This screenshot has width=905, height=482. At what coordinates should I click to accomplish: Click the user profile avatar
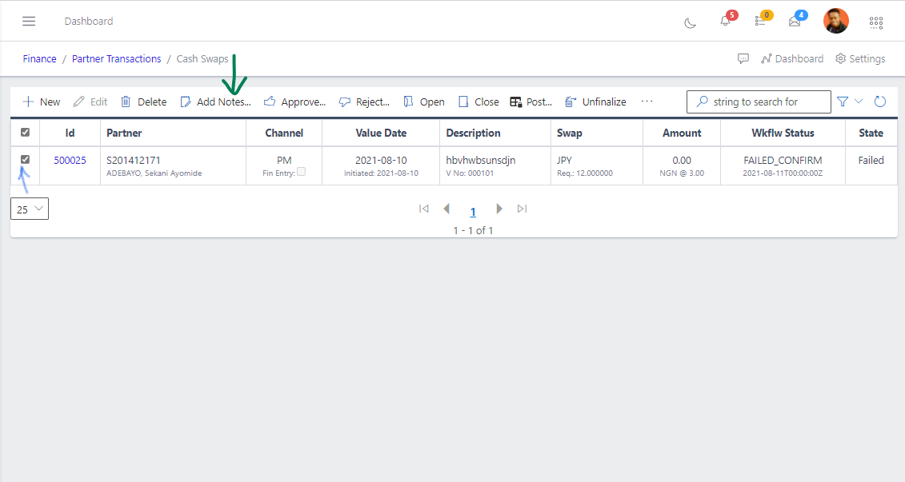[x=836, y=21]
